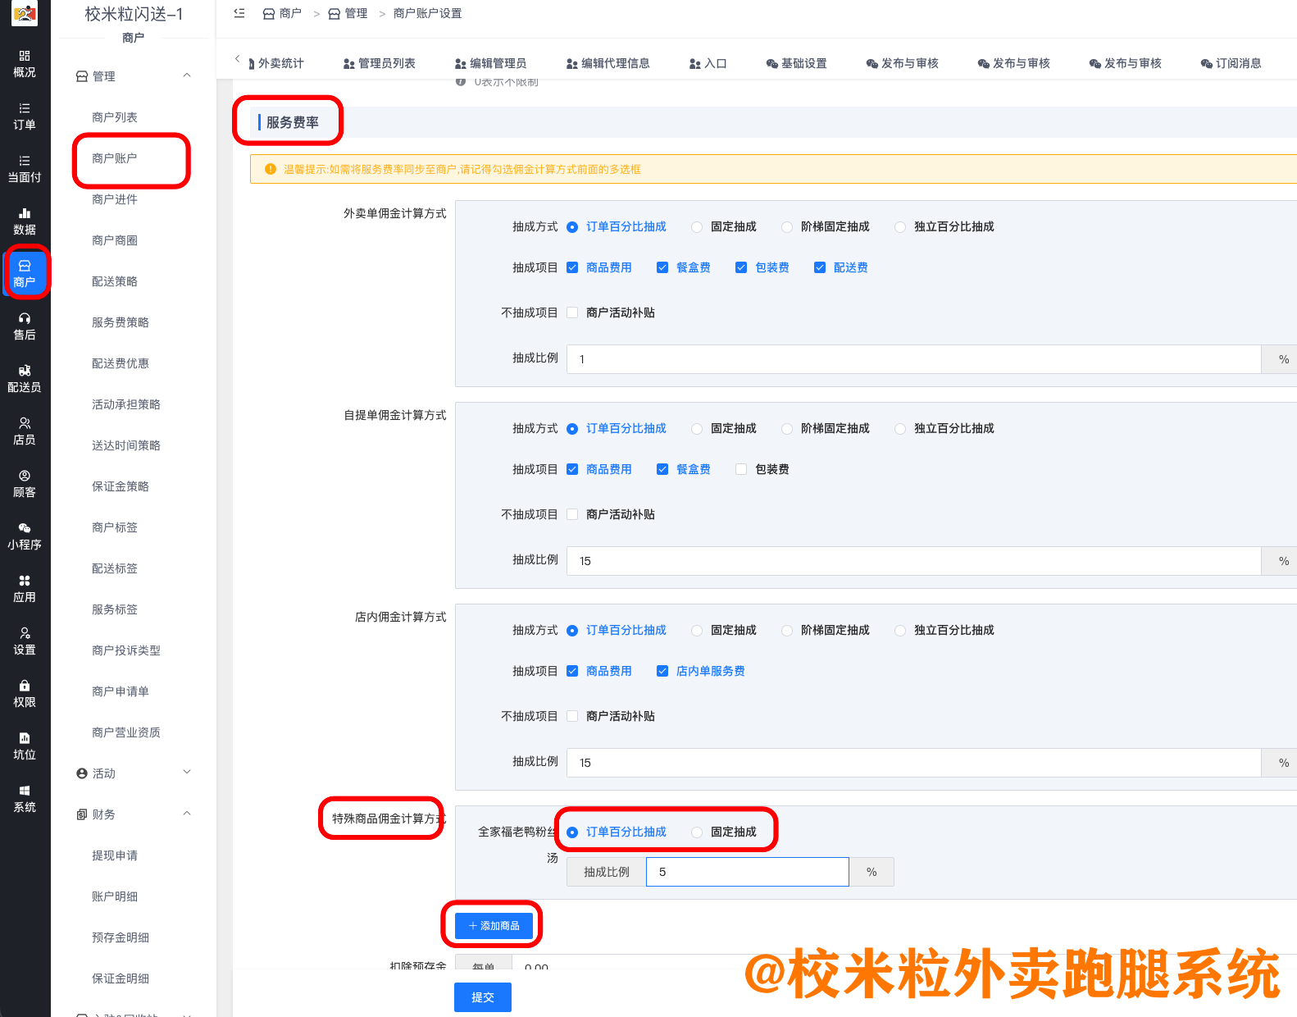Click the orange warning tip icon

point(271,169)
